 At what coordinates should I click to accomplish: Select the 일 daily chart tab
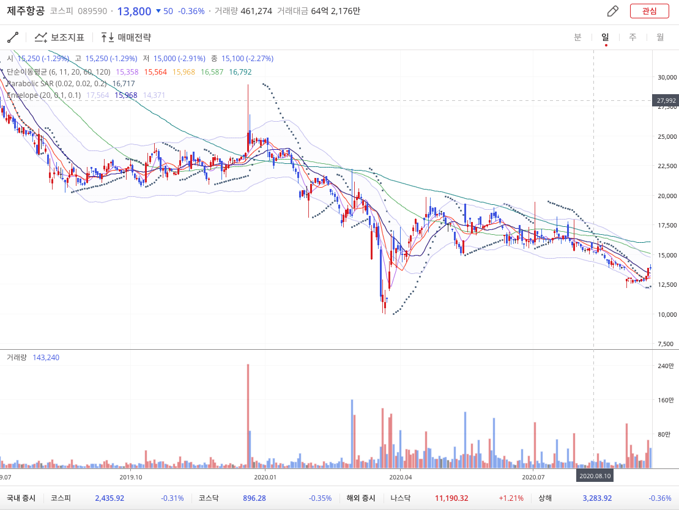click(x=605, y=37)
